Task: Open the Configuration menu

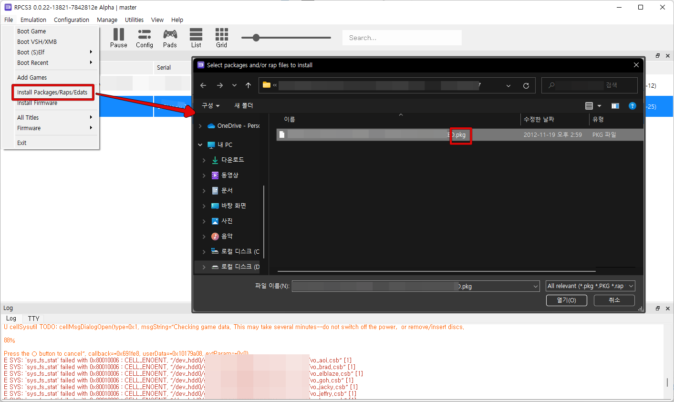Action: click(72, 20)
